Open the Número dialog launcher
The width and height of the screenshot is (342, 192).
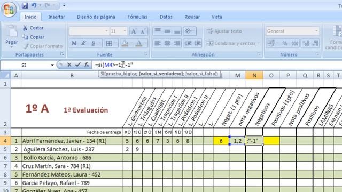[x=317, y=54]
